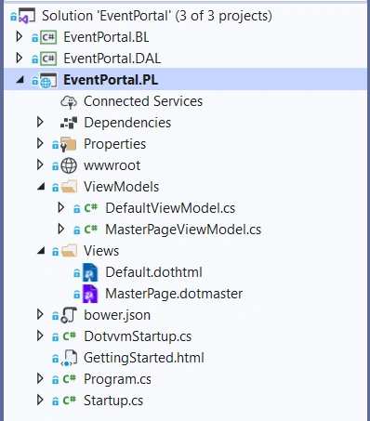Viewport: 370px width, 421px height.
Task: Click the EventPortal.DAL C# project icon
Action: (48, 59)
